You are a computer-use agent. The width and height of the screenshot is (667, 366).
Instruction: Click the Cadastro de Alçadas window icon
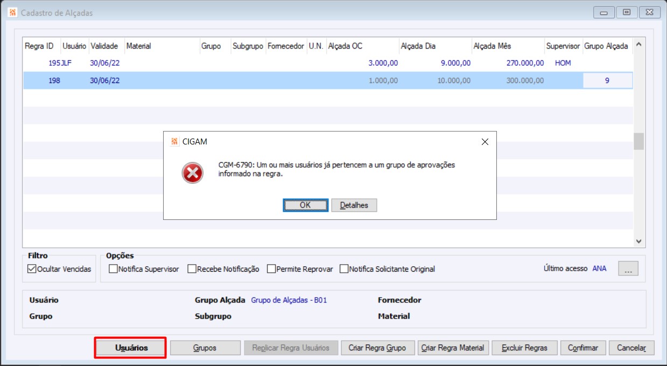[x=12, y=12]
